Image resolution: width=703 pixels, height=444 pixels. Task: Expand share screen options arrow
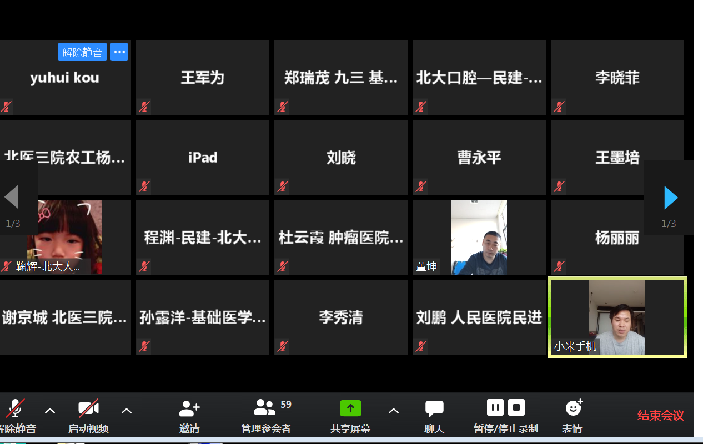(x=394, y=411)
